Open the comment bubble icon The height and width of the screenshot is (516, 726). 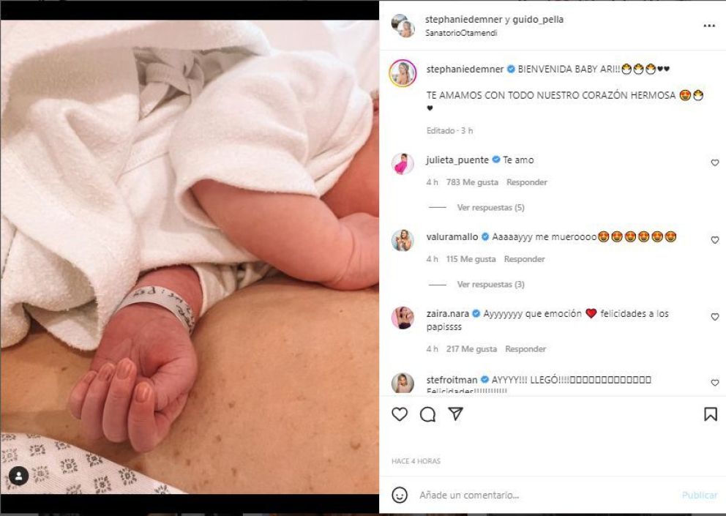pos(427,414)
